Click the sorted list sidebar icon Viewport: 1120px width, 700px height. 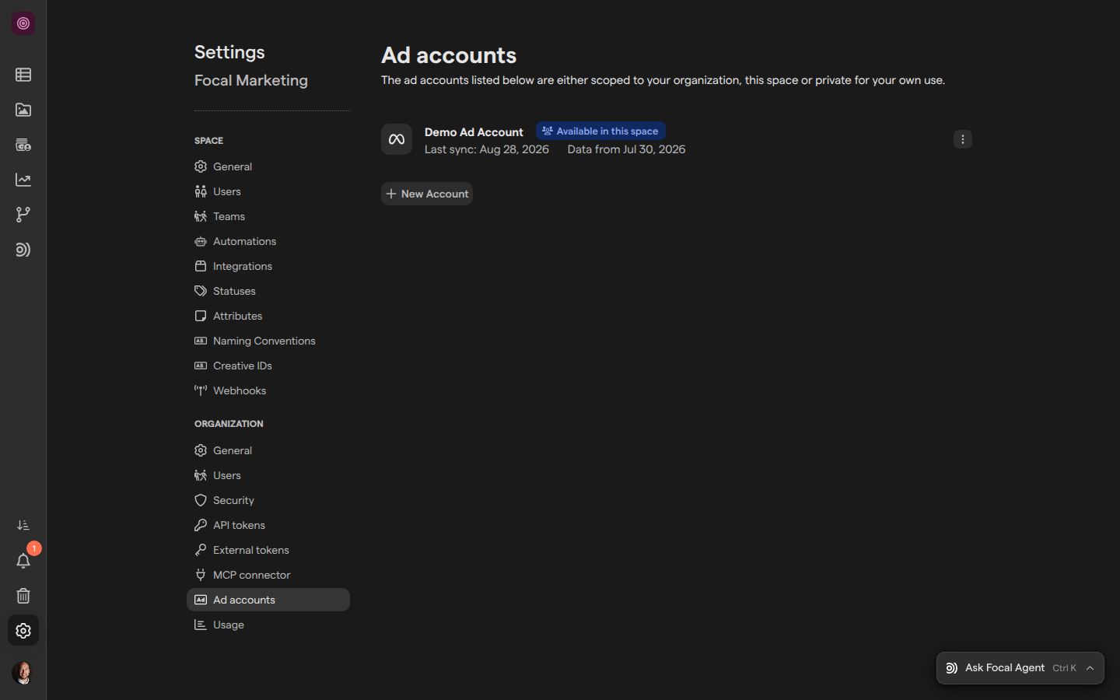23,526
